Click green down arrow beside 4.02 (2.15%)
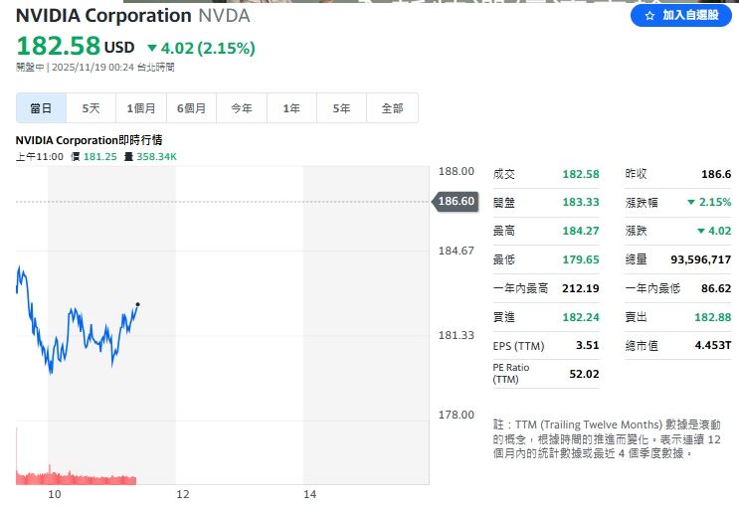This screenshot has width=739, height=507. pyautogui.click(x=152, y=48)
